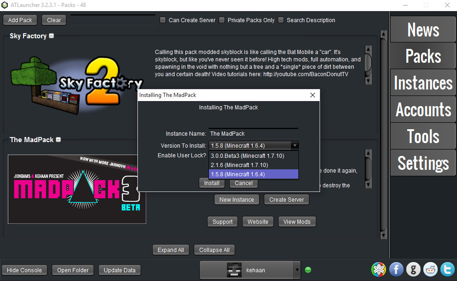
Task: Open the Facebook social icon
Action: 396,269
